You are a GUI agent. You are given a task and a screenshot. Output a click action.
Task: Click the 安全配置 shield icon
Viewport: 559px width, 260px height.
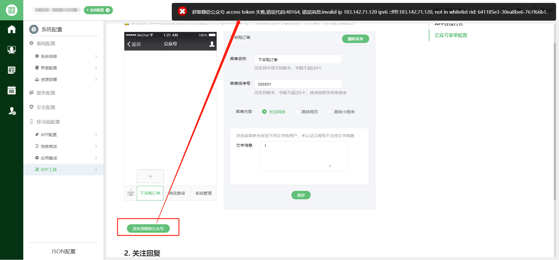point(31,107)
